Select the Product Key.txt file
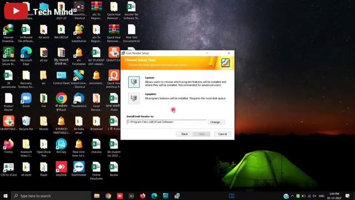The image size is (355, 200). point(9,102)
